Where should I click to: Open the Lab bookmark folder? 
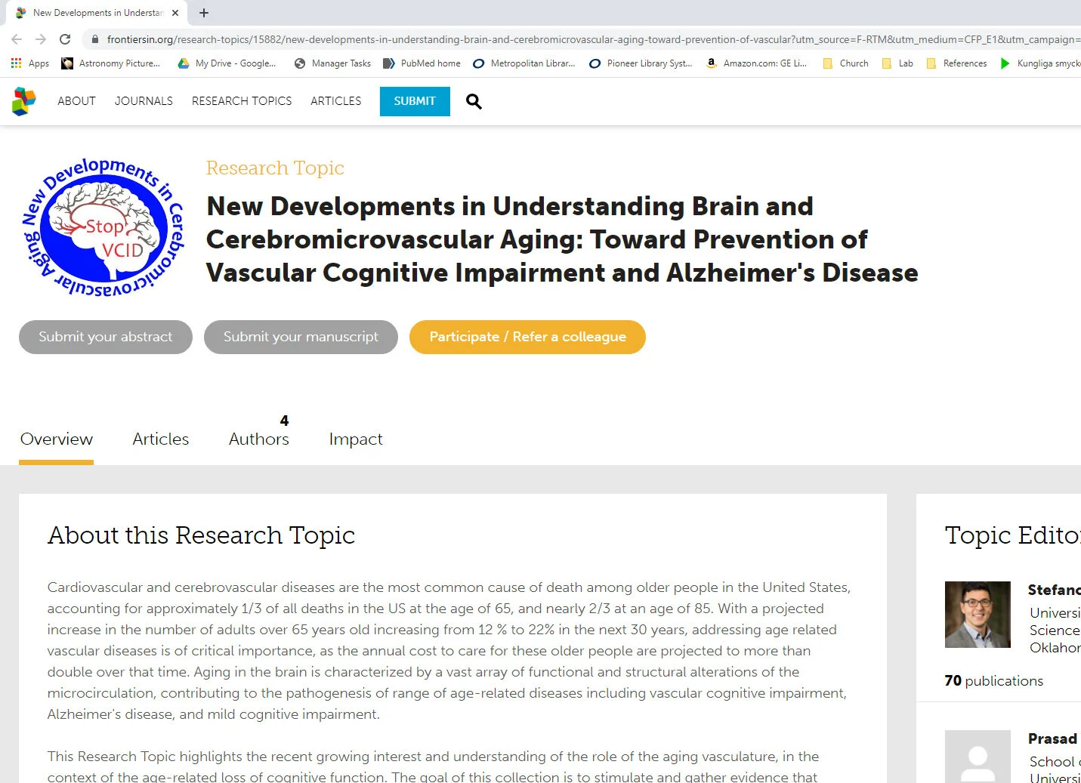pos(897,63)
